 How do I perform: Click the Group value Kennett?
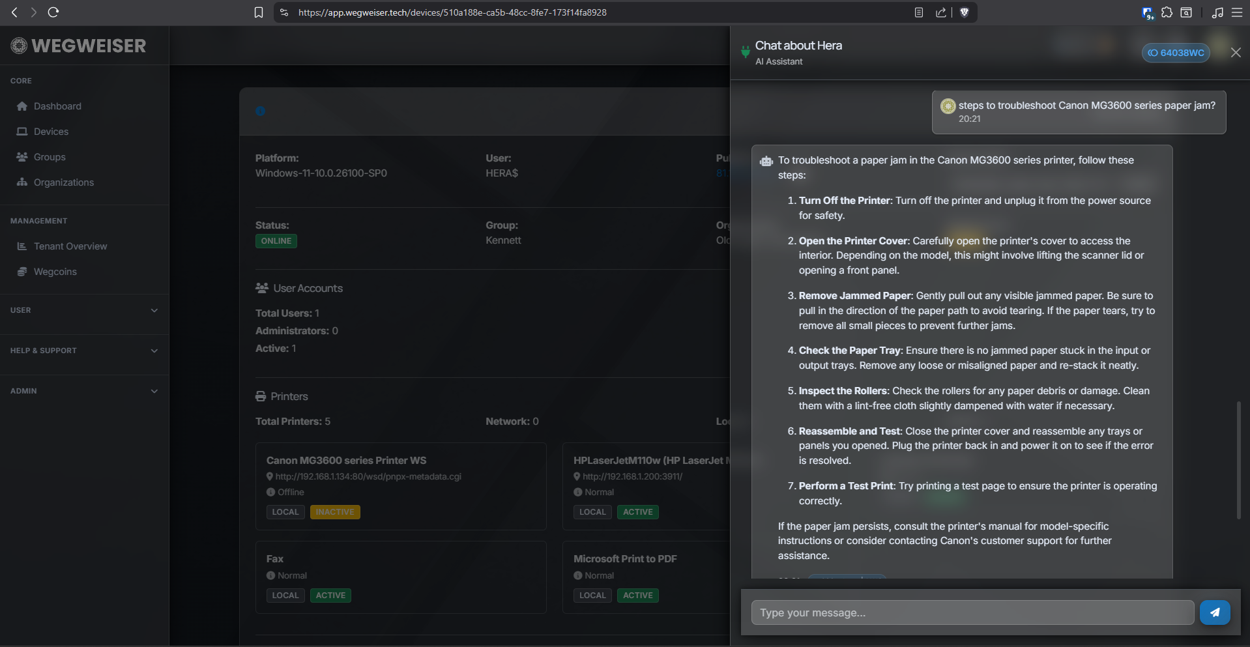(x=503, y=240)
